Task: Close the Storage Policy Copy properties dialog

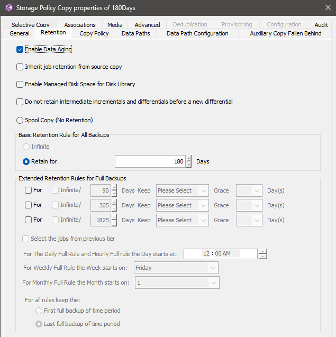Action: click(328, 8)
